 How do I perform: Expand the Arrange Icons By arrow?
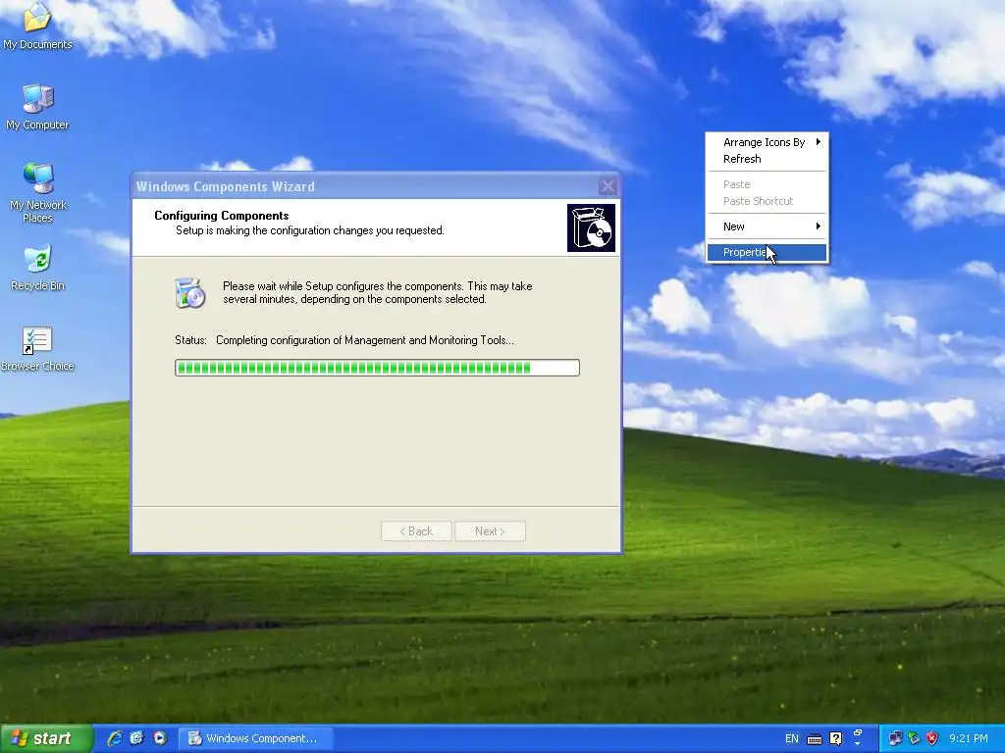tap(818, 142)
